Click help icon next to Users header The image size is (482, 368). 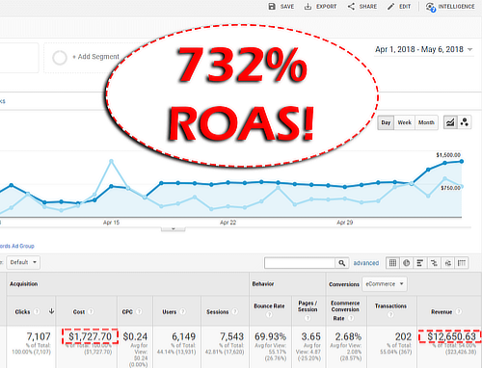(x=182, y=311)
